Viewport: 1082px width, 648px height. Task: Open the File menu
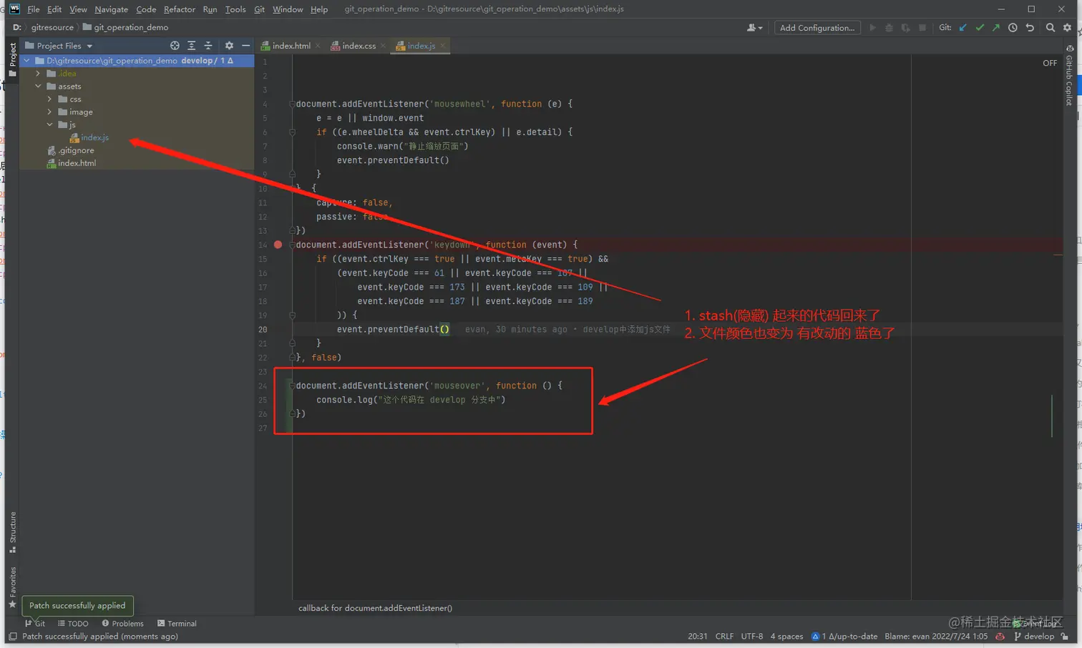[x=34, y=9]
